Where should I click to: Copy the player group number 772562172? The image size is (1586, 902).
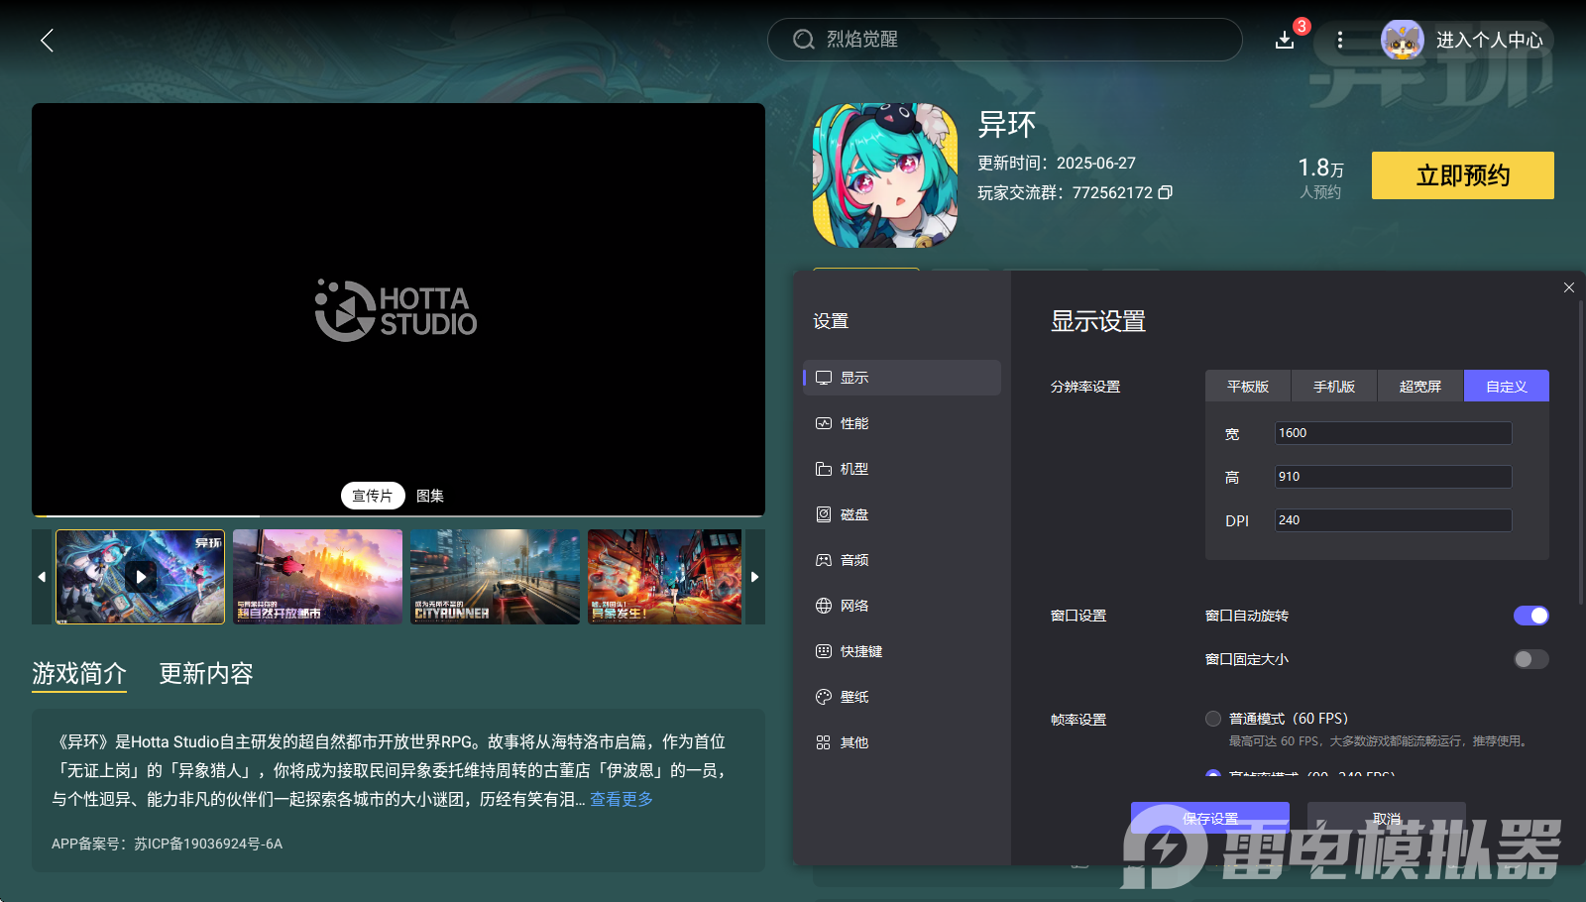(1166, 192)
